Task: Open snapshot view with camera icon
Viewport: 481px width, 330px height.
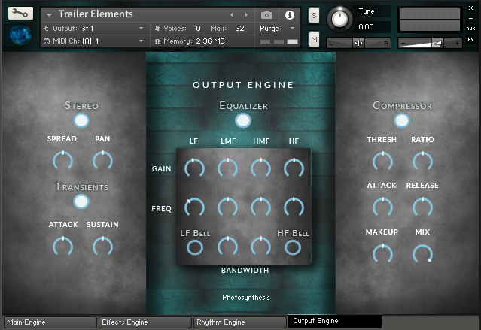Action: (266, 15)
